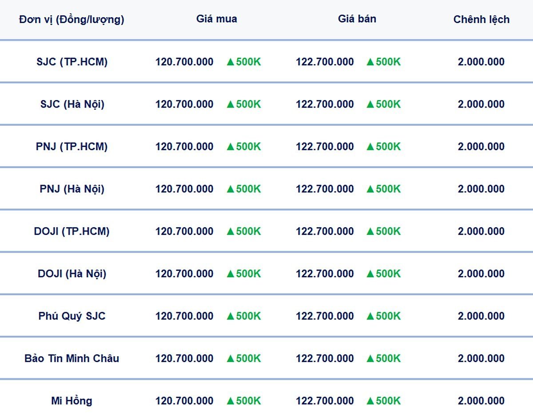Click the 'Đơn vị (Đồng/lượng)' column header
The image size is (533, 418).
click(72, 20)
